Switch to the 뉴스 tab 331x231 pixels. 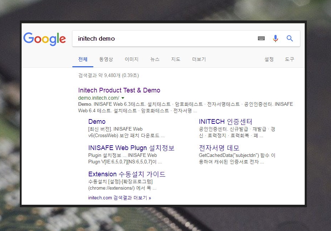[x=155, y=59]
